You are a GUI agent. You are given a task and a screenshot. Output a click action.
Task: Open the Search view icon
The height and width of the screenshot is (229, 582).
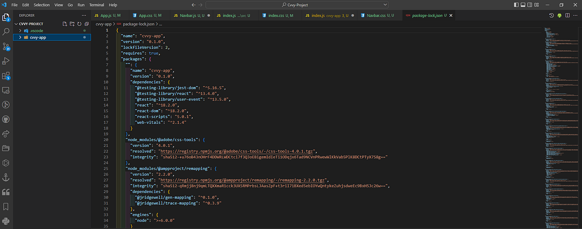tap(6, 32)
